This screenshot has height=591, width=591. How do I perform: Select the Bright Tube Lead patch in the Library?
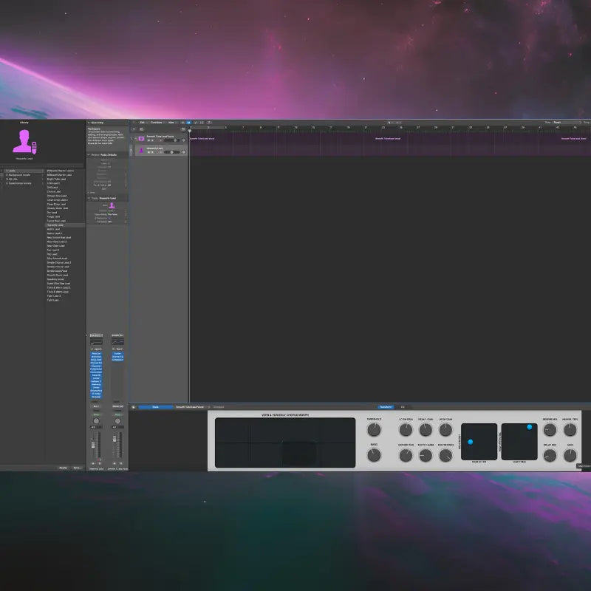click(x=56, y=180)
